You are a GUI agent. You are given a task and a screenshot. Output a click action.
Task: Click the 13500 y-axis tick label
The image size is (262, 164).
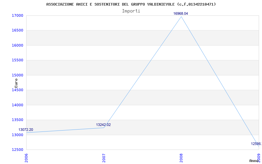pos(17,120)
